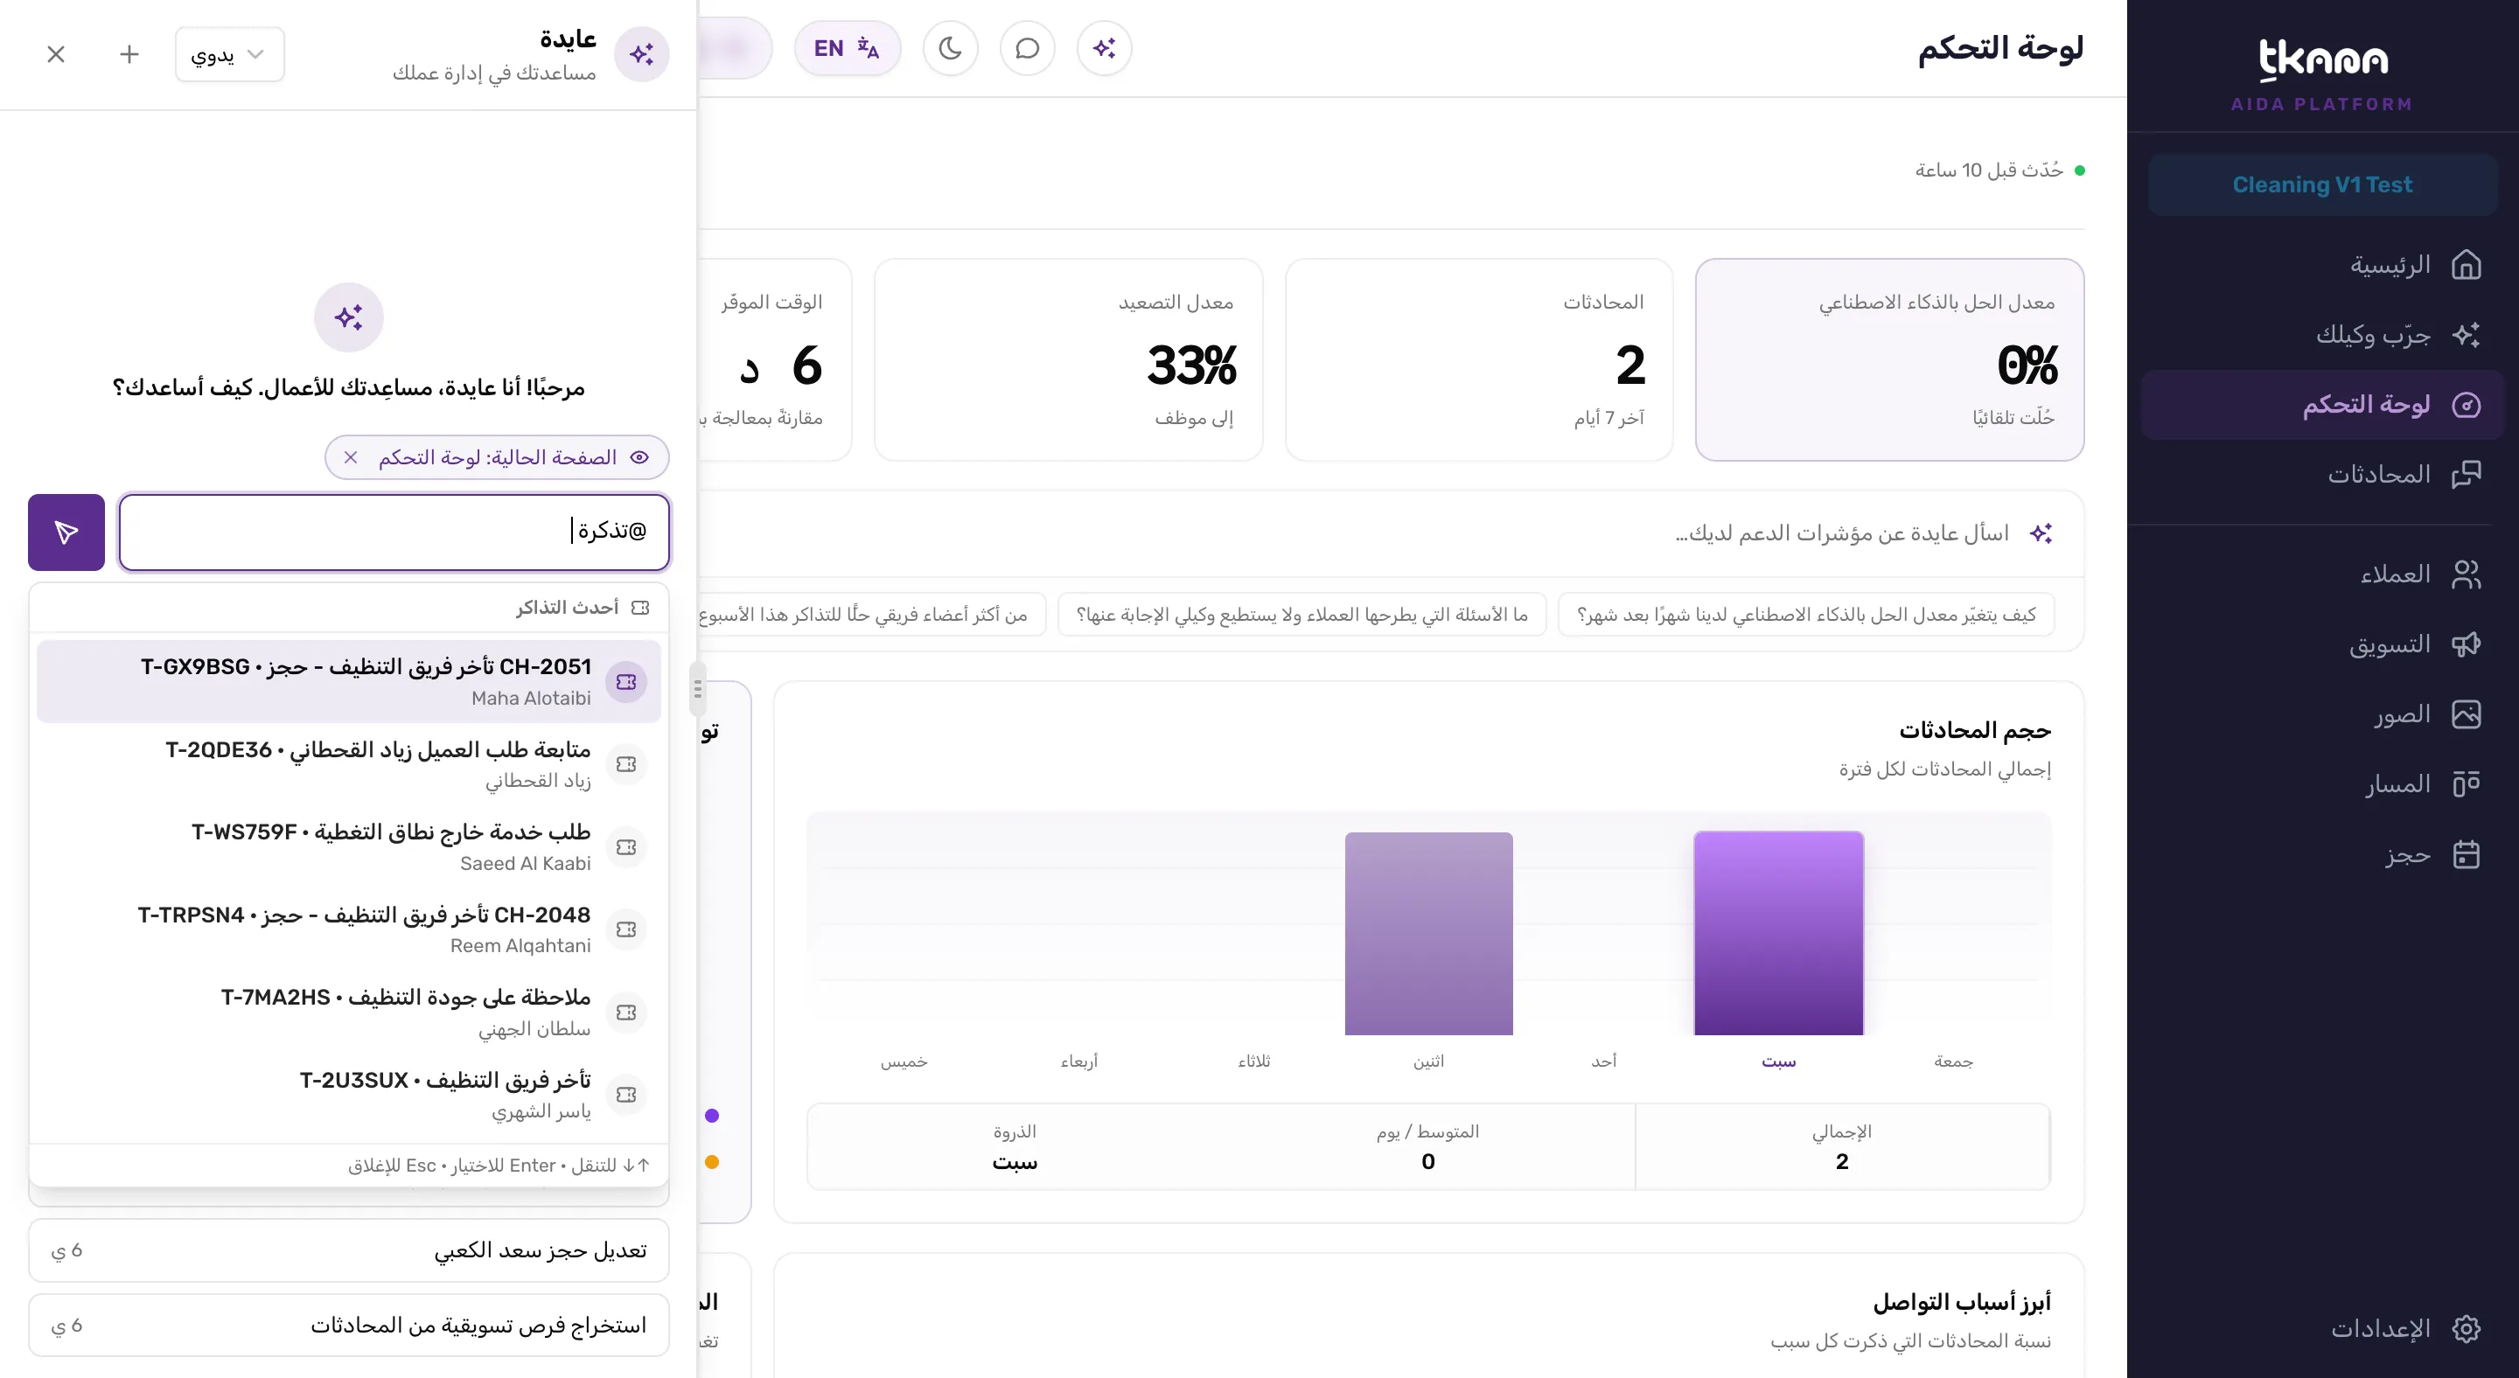Open الإعدادات settings gear
Viewport: 2519px width, 1378px height.
[2467, 1328]
